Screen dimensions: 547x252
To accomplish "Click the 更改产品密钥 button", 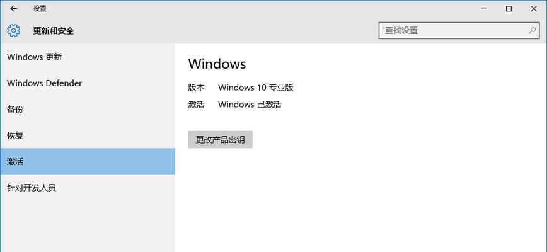I will click(x=220, y=139).
